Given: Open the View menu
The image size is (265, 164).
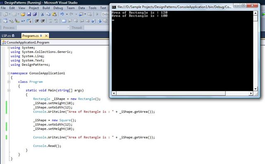Looking at the screenshot, I should (x=22, y=8).
